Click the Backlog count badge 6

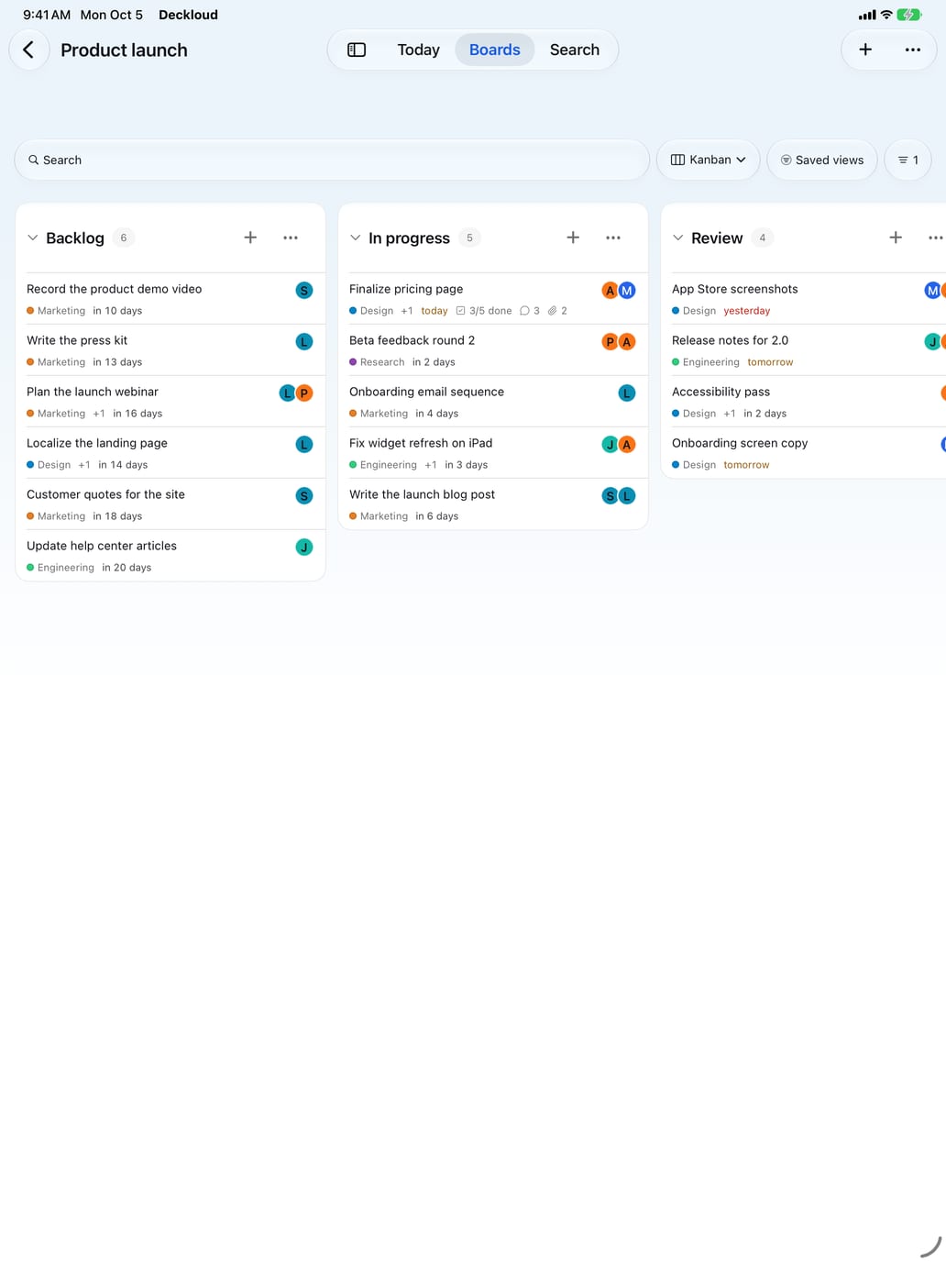124,238
